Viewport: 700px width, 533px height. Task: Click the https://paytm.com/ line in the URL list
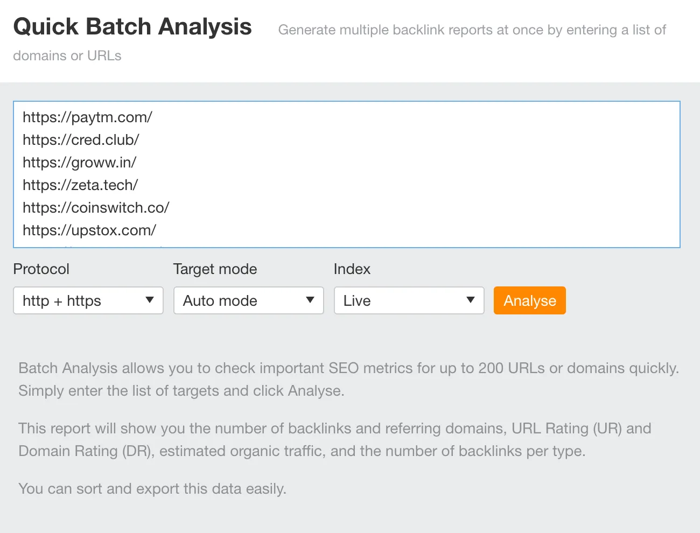click(87, 117)
